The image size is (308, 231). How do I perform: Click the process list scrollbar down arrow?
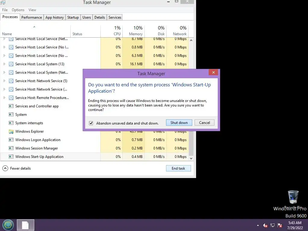pos(191,158)
